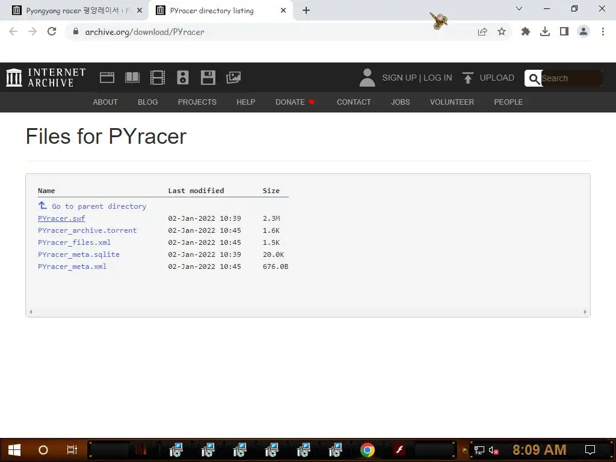The image size is (616, 462).
Task: Download the PYracer.swf file
Action: pos(61,218)
